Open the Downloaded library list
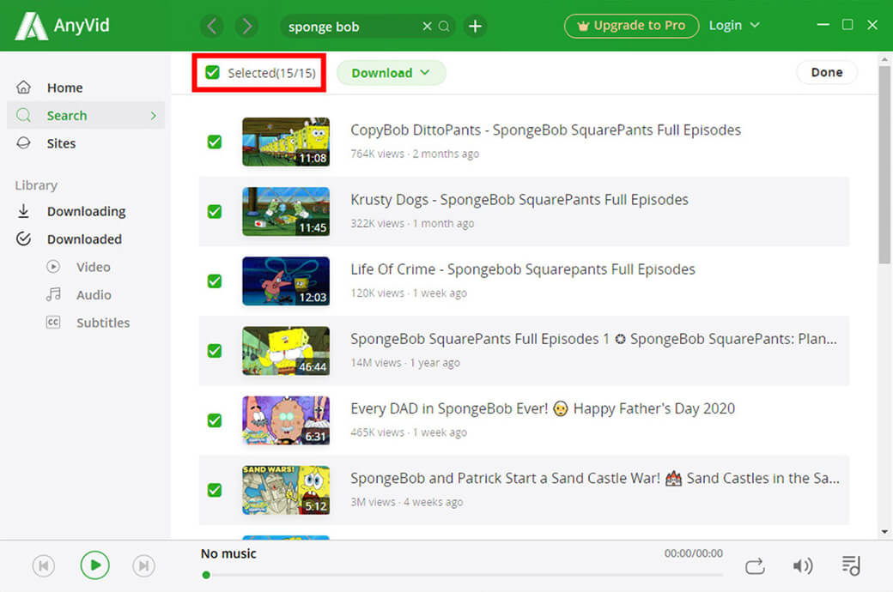Viewport: 893px width, 592px height. click(86, 239)
